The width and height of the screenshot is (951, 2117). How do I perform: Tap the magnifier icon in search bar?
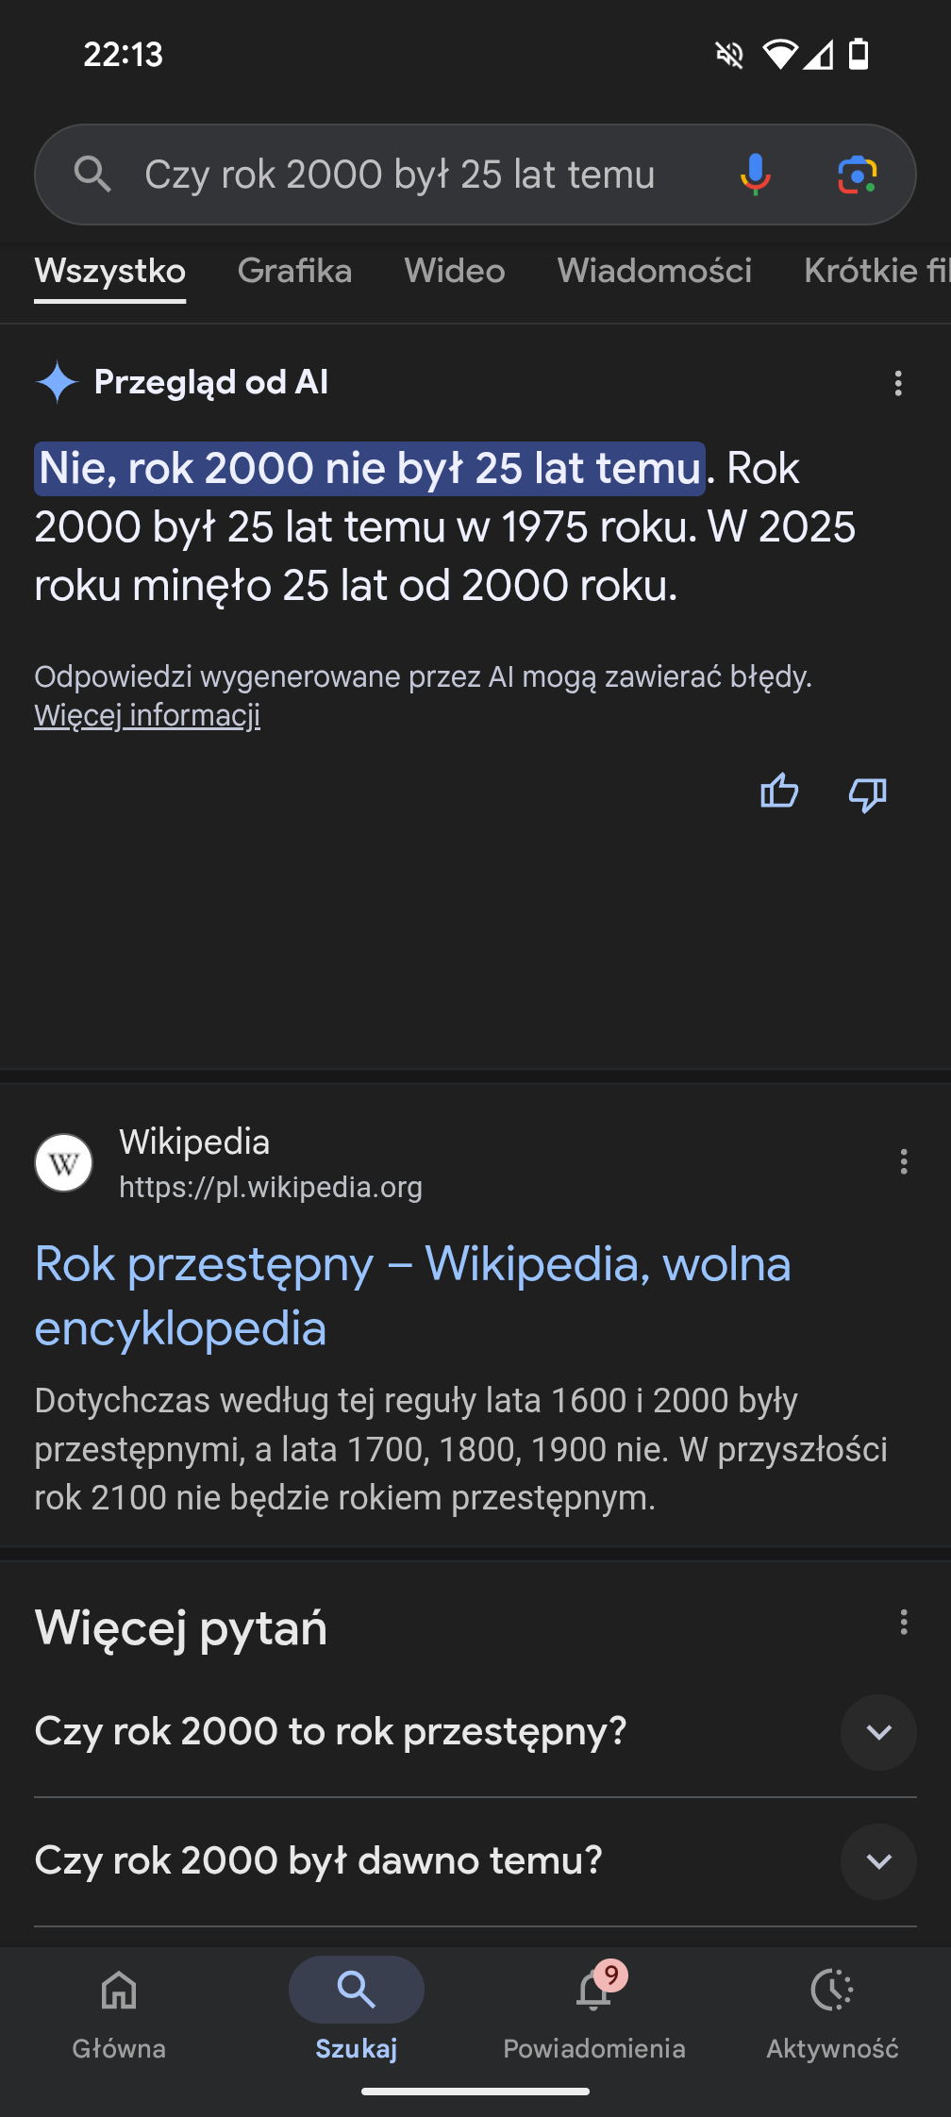point(92,175)
